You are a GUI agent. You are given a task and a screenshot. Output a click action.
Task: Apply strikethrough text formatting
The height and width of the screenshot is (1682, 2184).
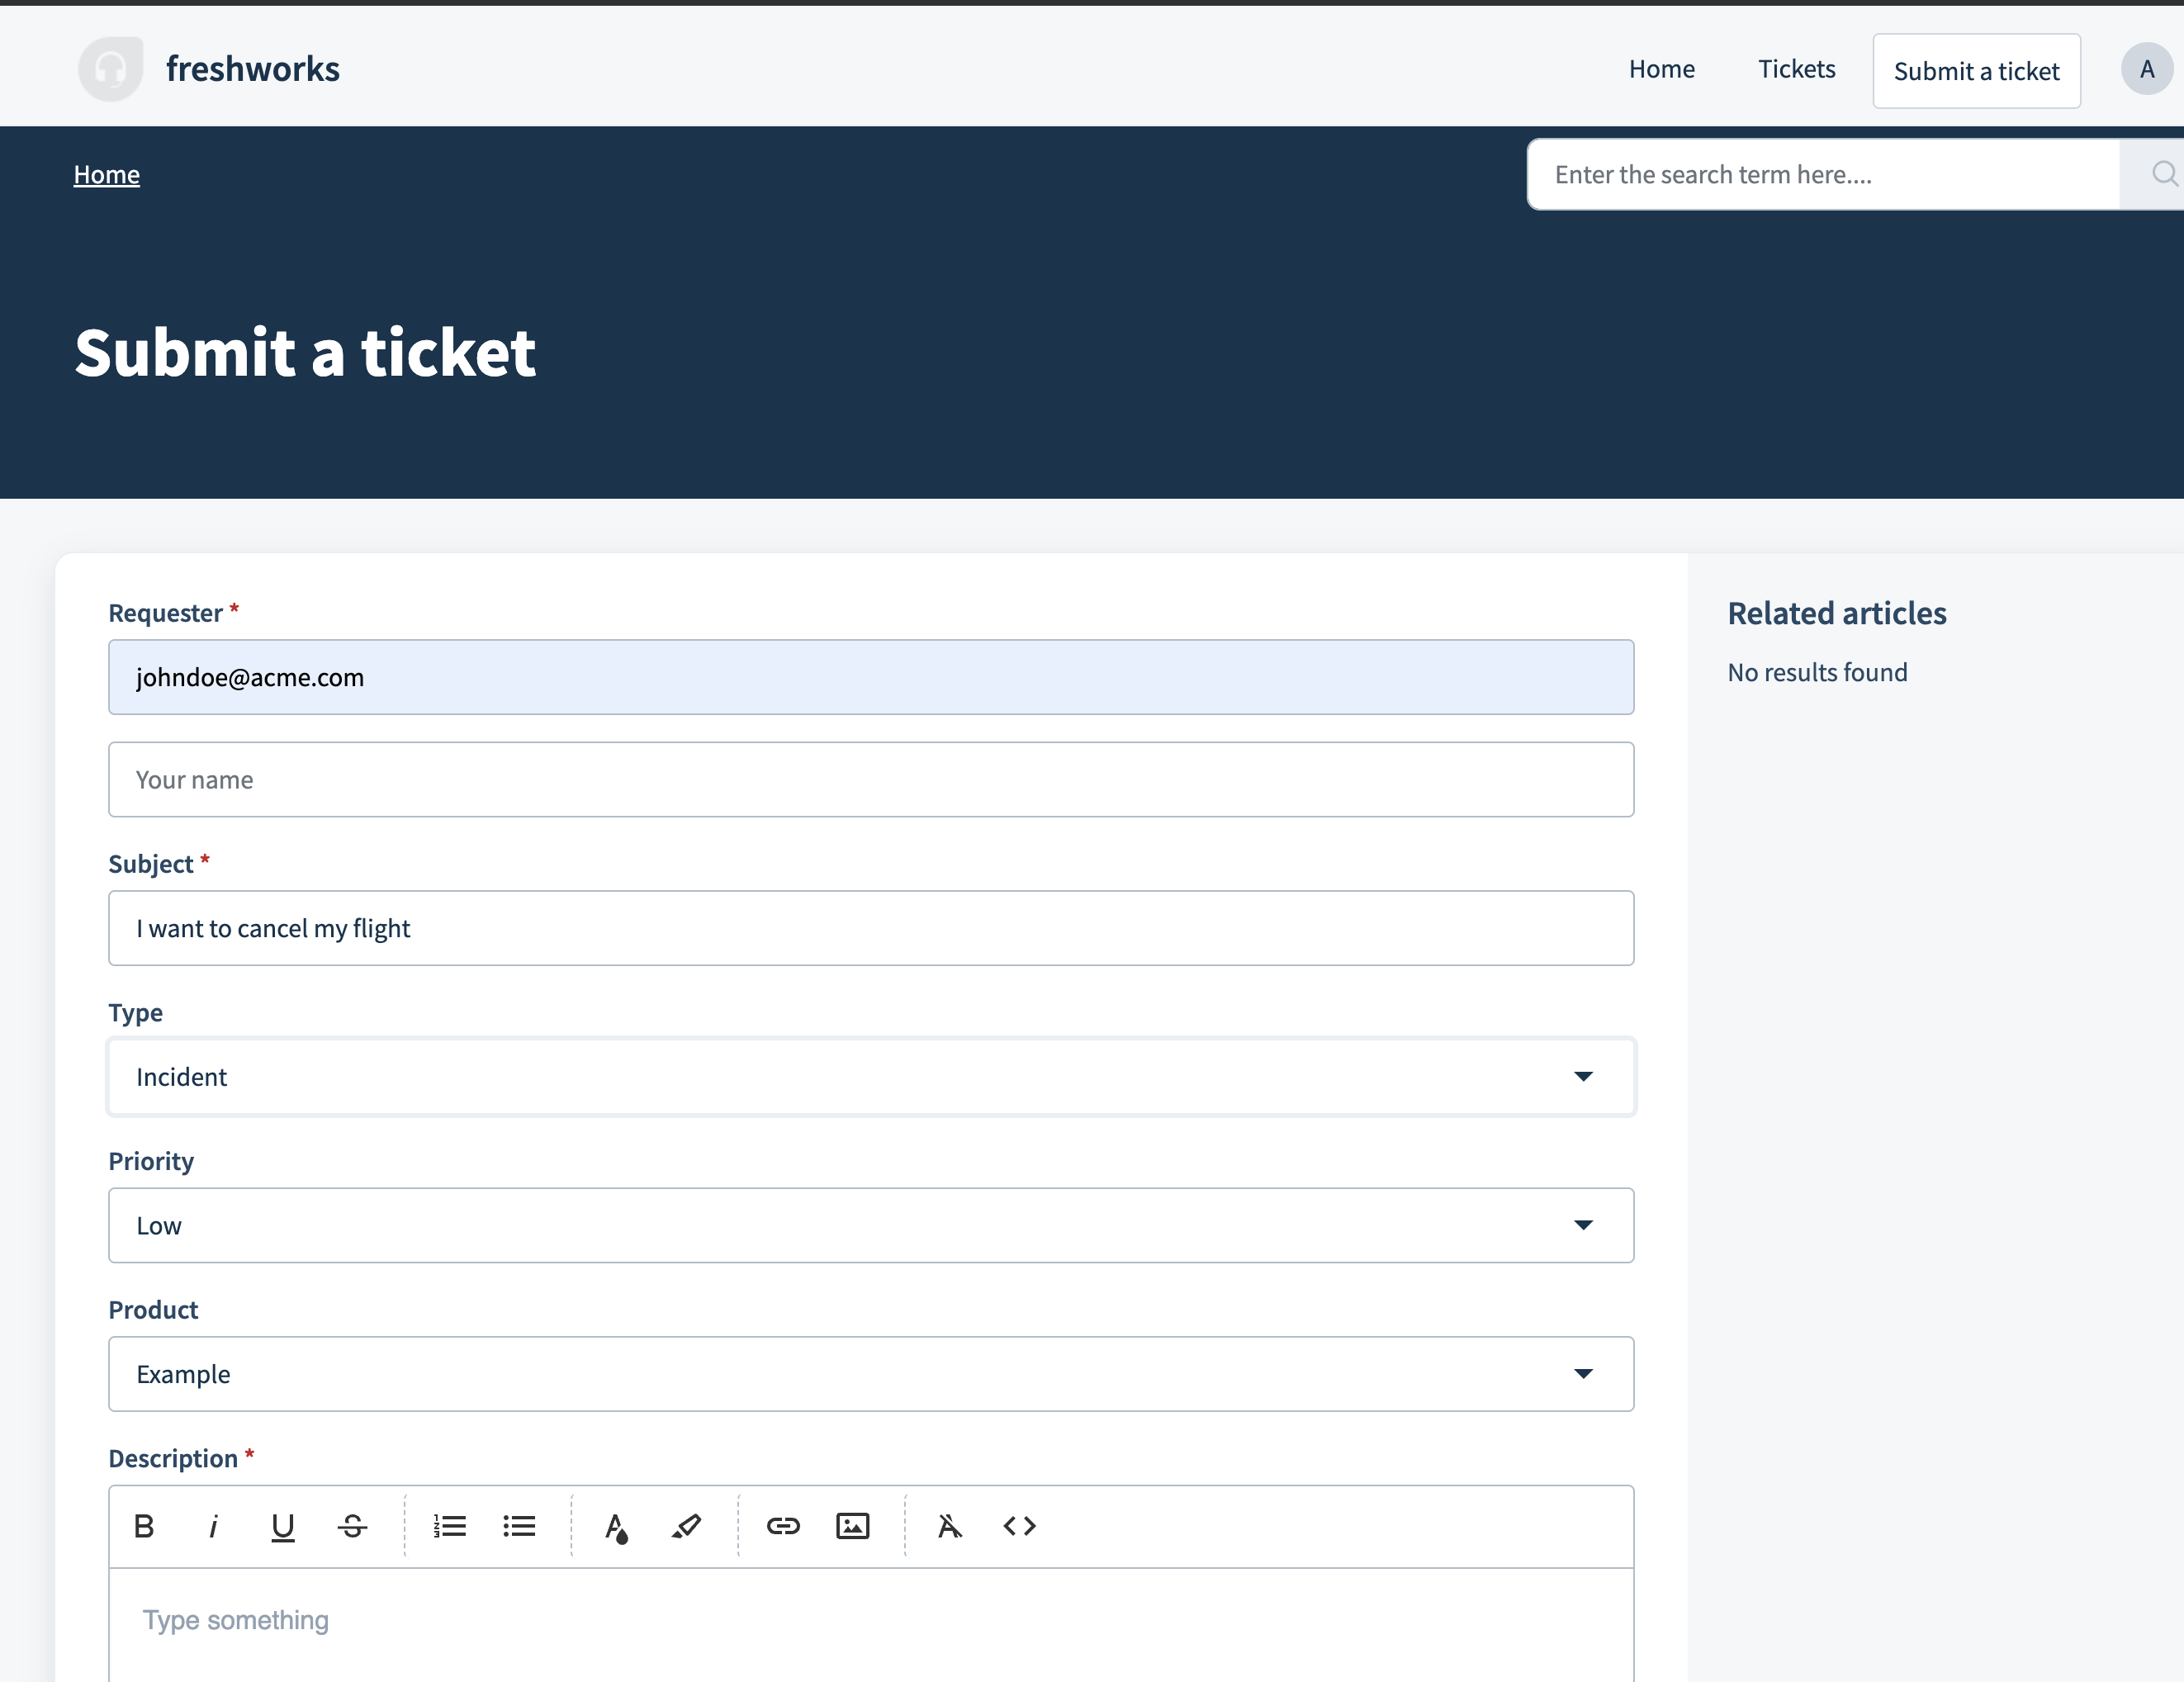click(352, 1526)
